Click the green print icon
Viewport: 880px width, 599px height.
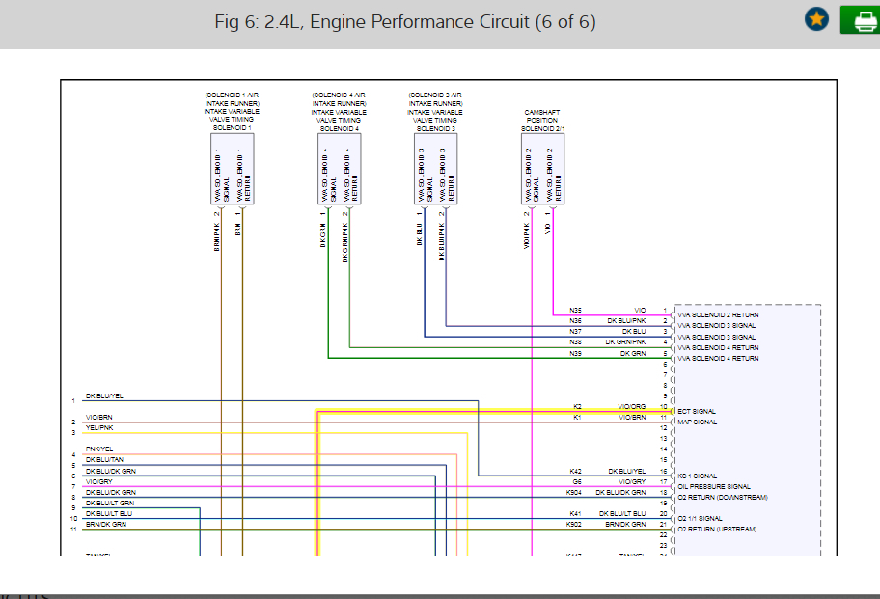click(x=862, y=20)
